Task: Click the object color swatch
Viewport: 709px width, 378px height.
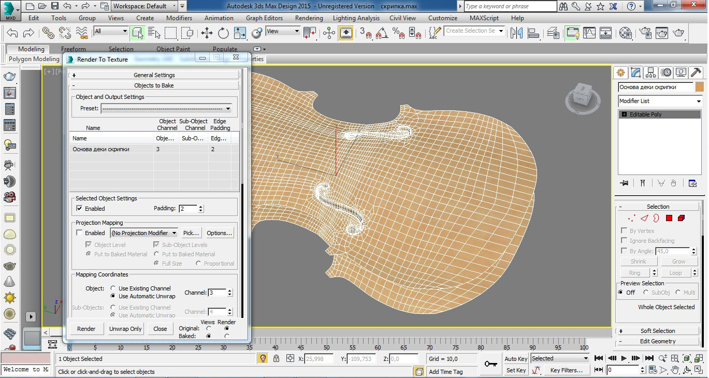Action: click(x=700, y=87)
